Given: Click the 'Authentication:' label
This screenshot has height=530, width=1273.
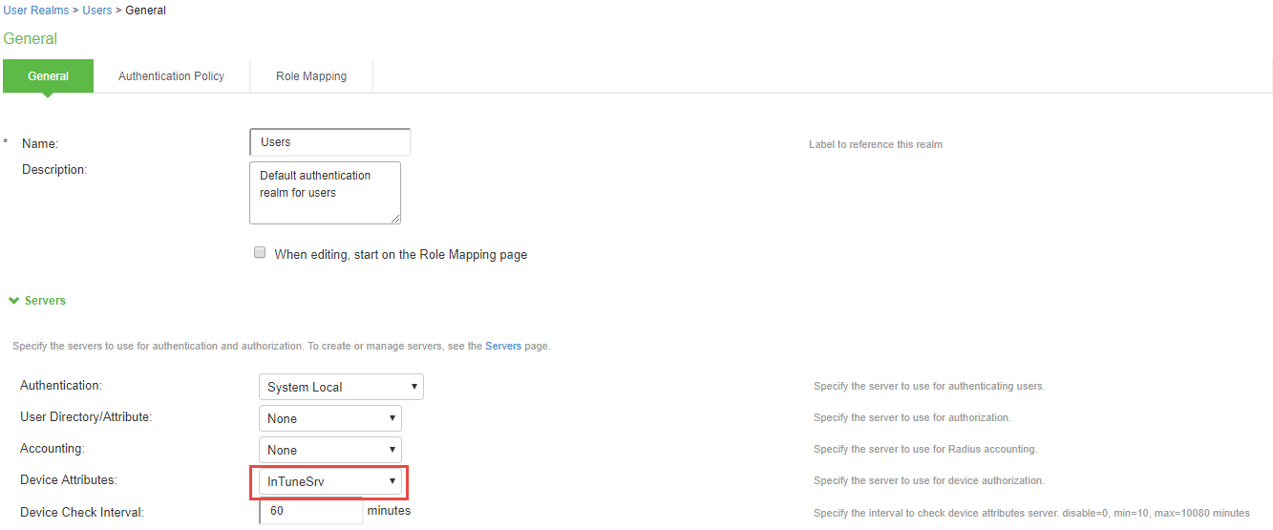Looking at the screenshot, I should [61, 386].
